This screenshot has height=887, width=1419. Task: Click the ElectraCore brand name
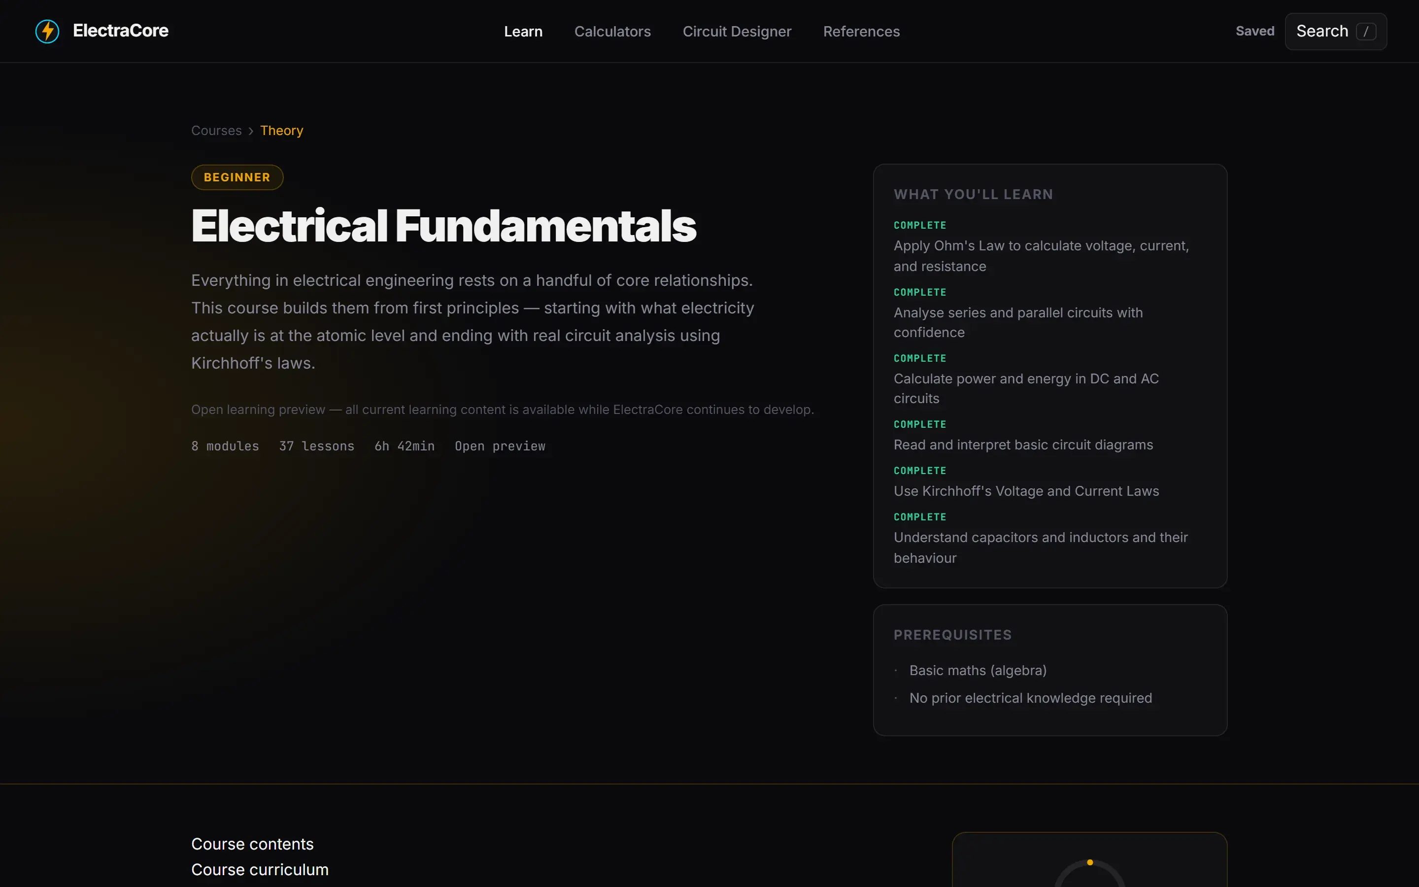click(120, 31)
